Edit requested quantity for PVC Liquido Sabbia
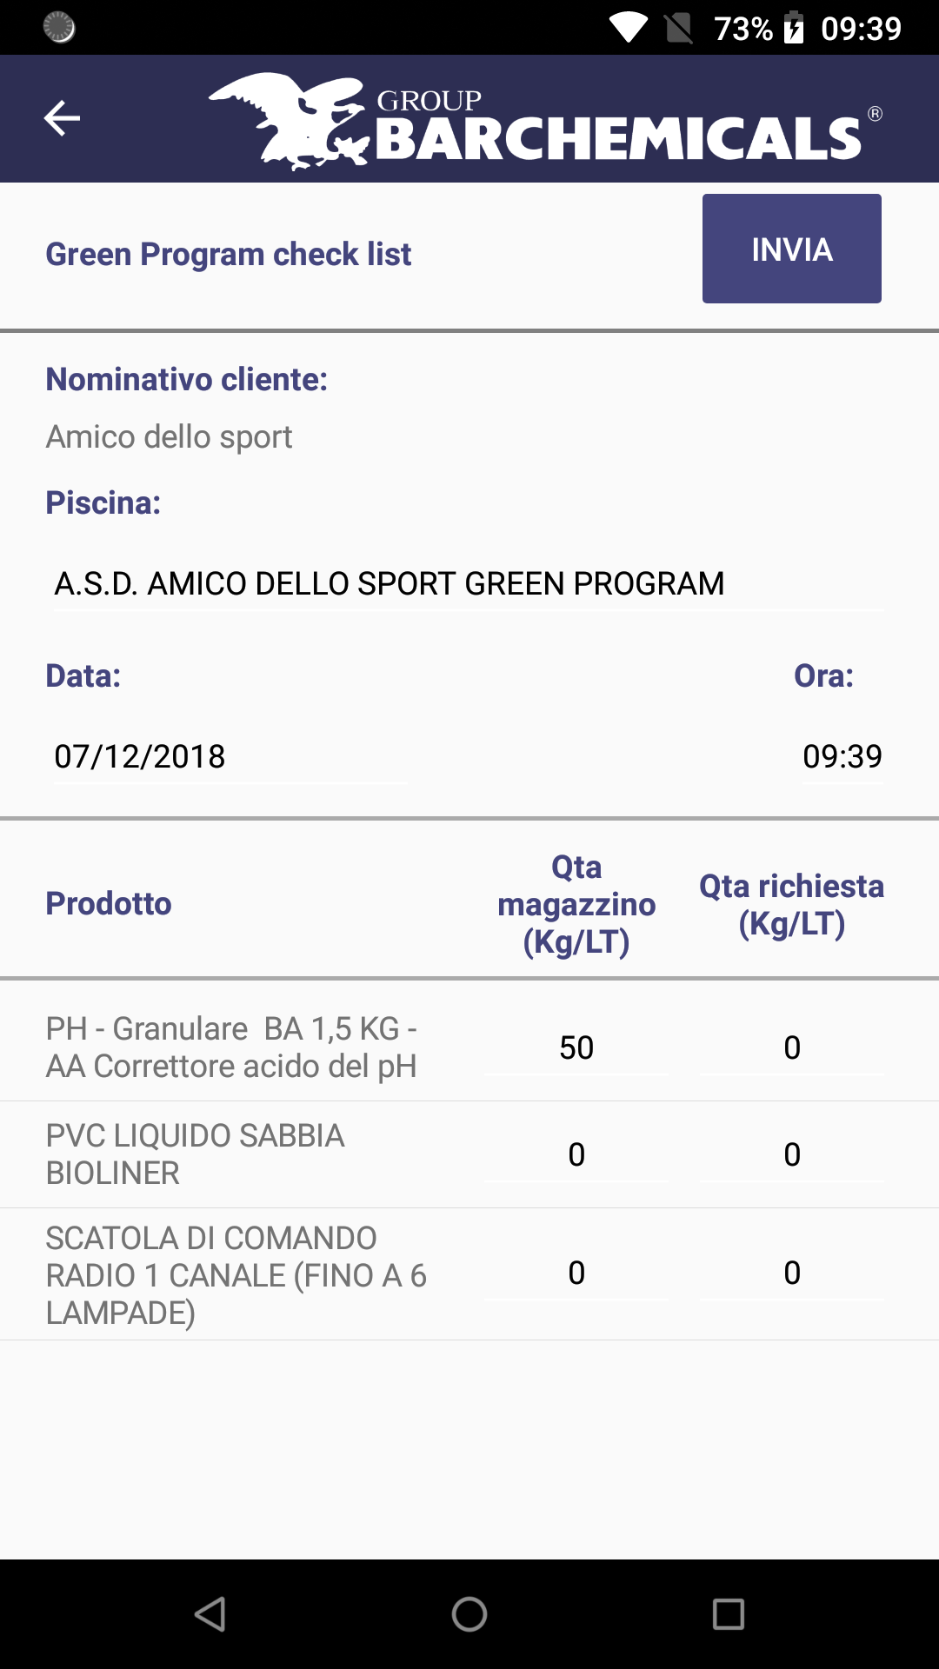 [791, 1154]
